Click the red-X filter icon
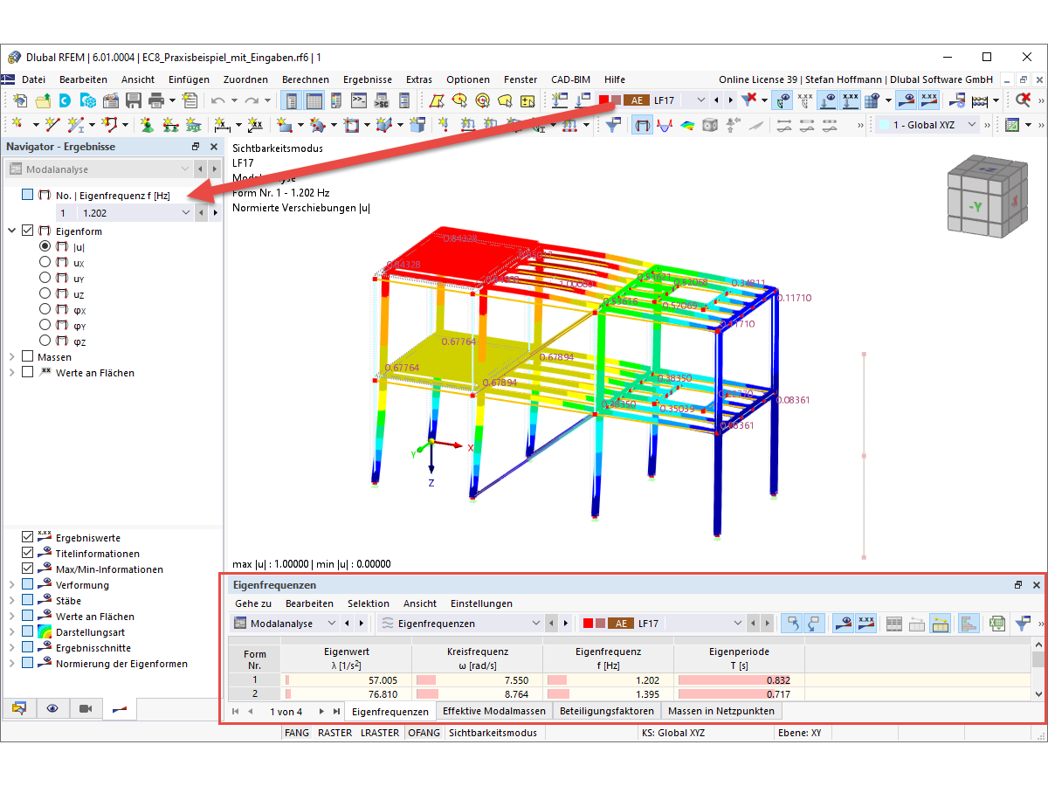Screen dimensions: 1048x786 (x=748, y=100)
